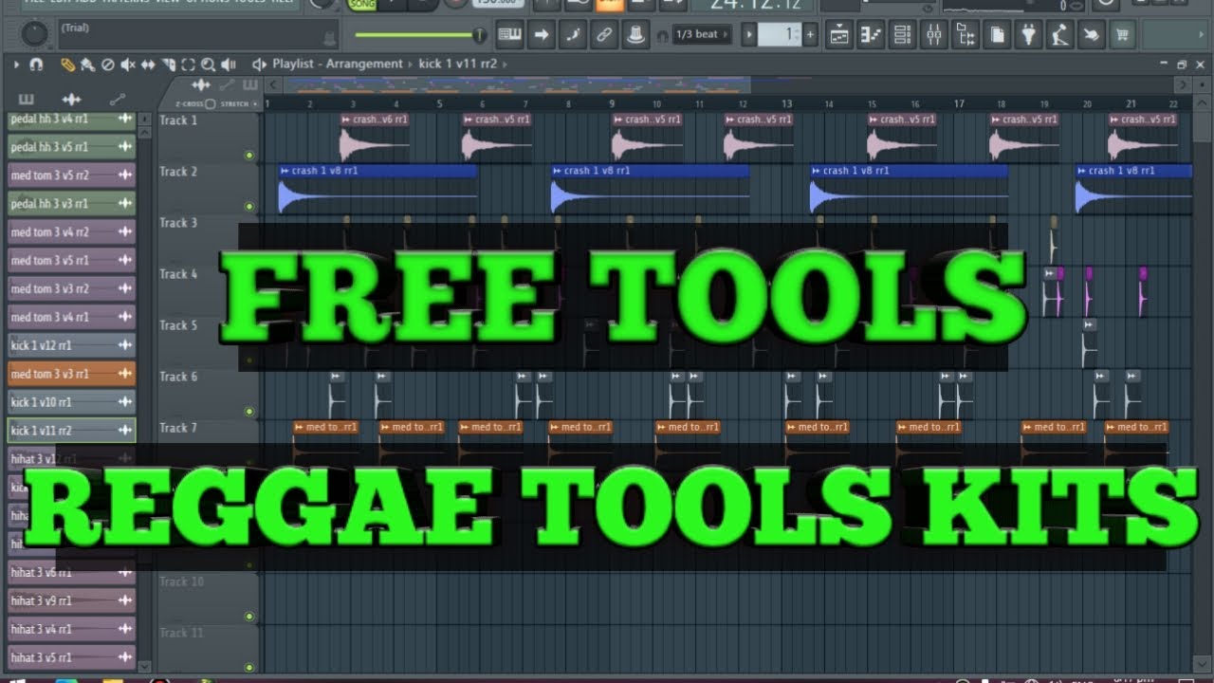Click the master pitch knob

34,35
